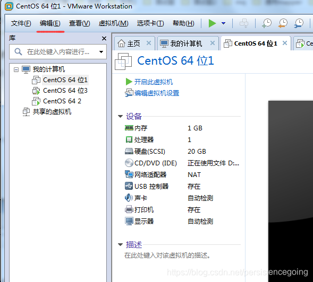
Task: Collapse the 设备 section
Action: click(x=120, y=116)
